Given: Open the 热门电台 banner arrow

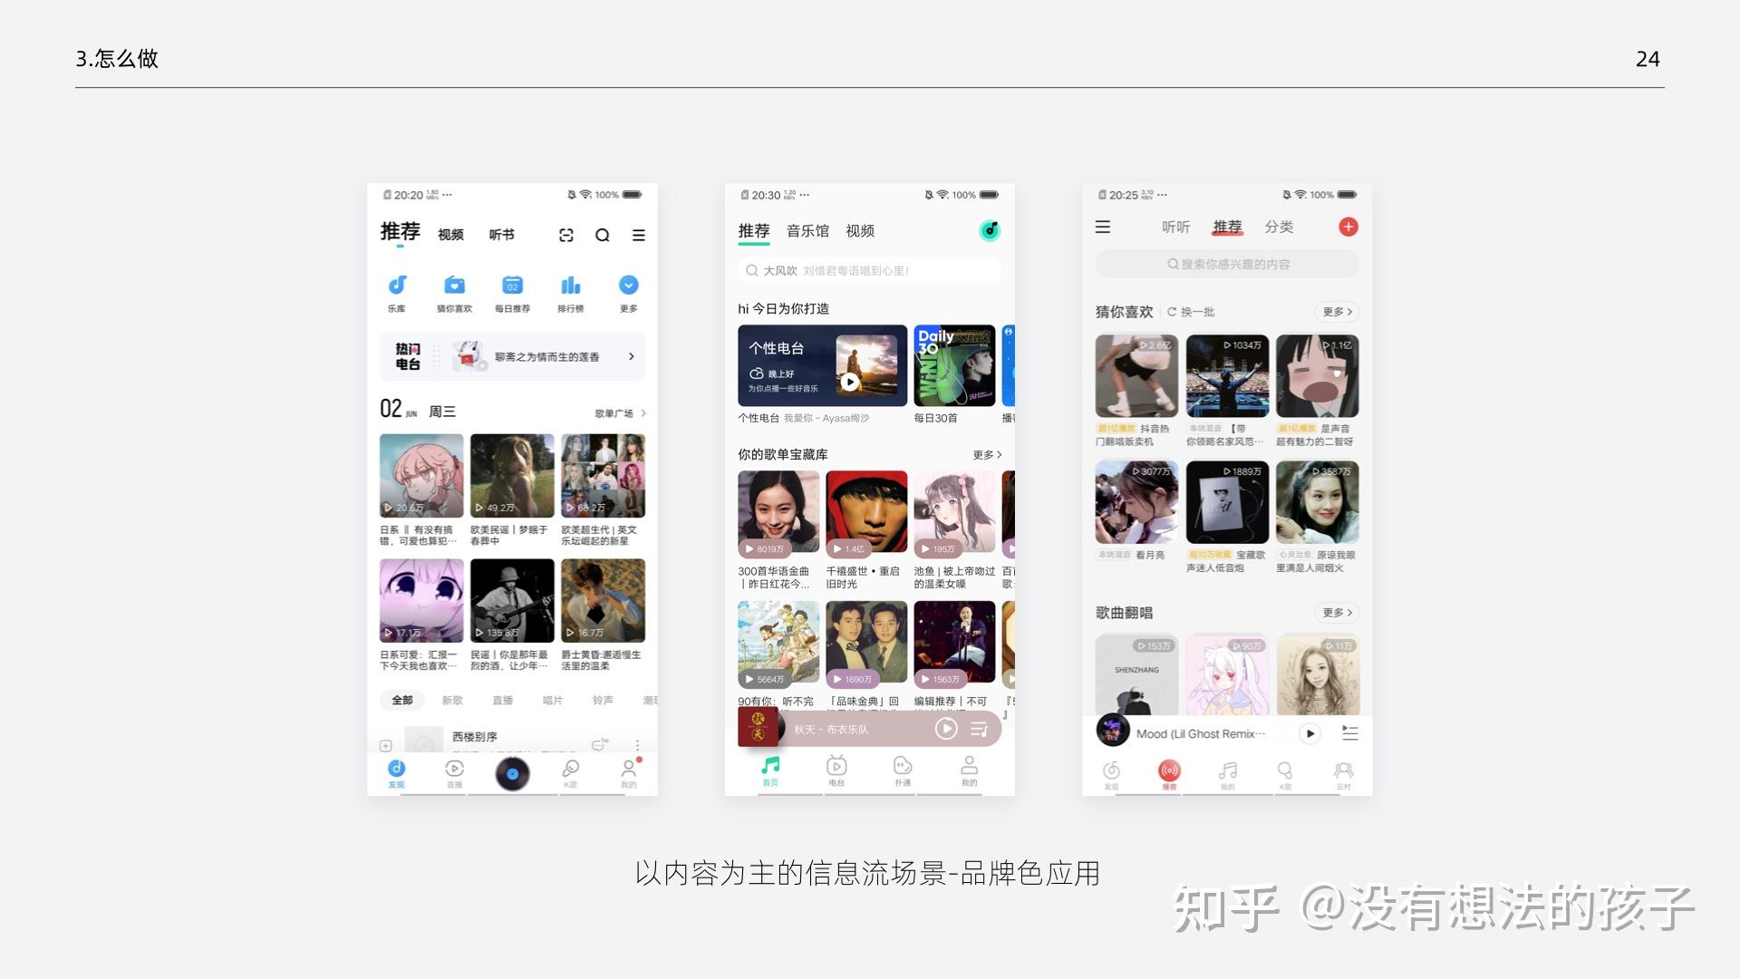Looking at the screenshot, I should pyautogui.click(x=632, y=357).
